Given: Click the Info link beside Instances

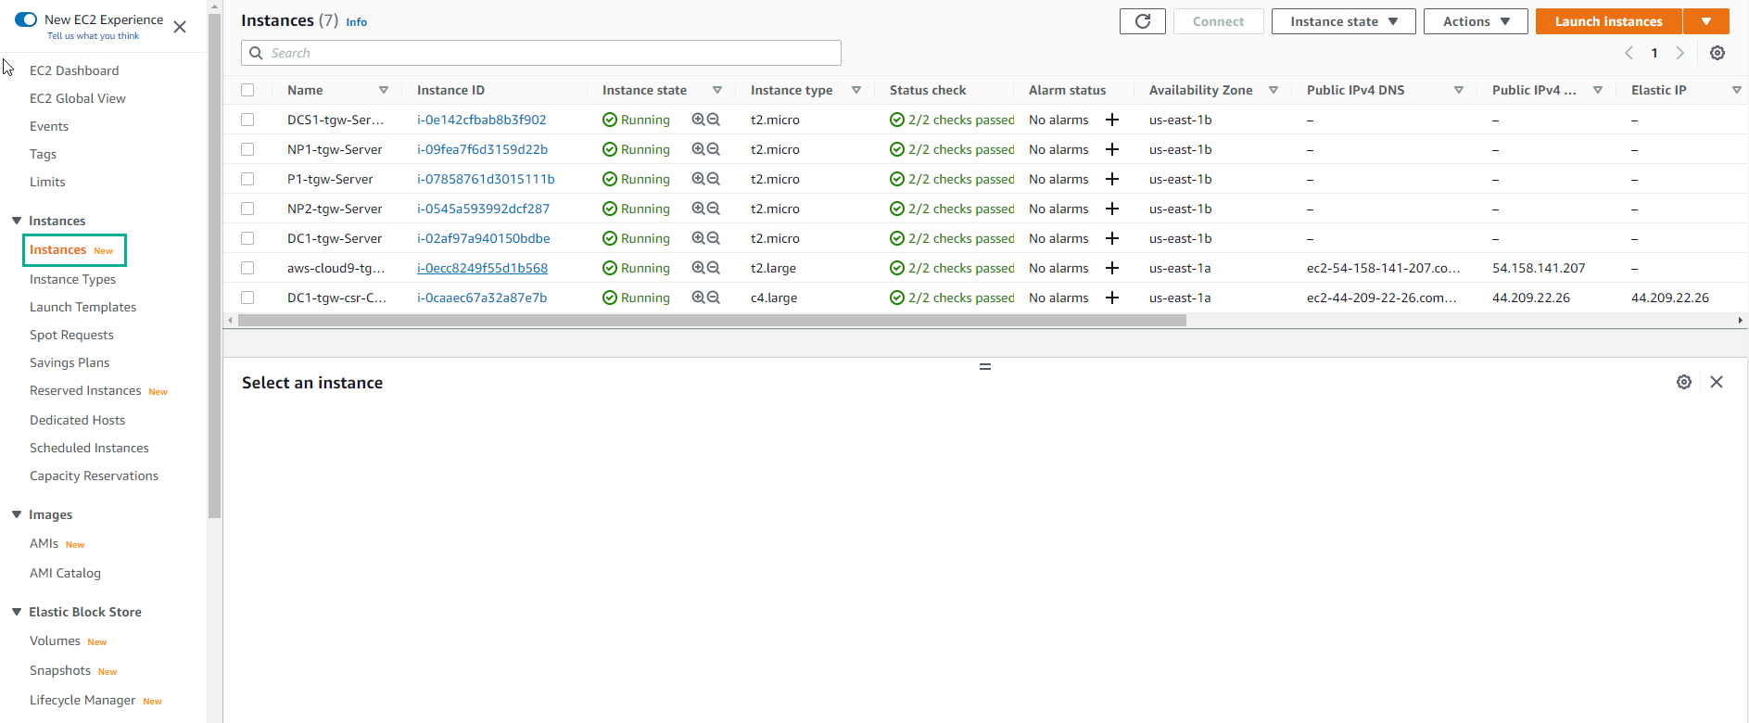Looking at the screenshot, I should (356, 22).
